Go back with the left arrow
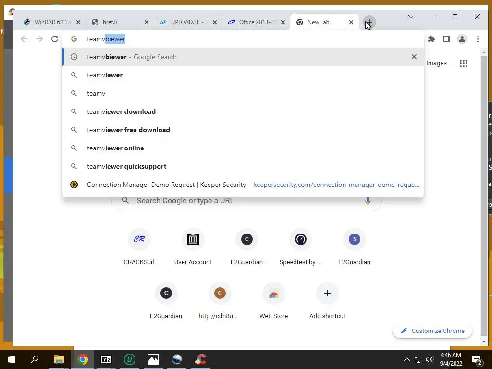The image size is (492, 369). click(x=24, y=39)
